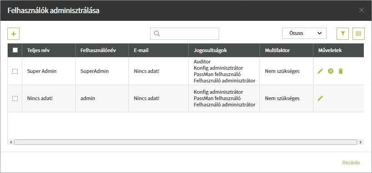Expand the Összes dropdown
The width and height of the screenshot is (372, 173).
[x=304, y=34]
